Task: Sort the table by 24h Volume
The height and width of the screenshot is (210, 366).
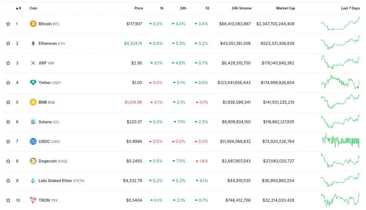Action: coord(241,8)
